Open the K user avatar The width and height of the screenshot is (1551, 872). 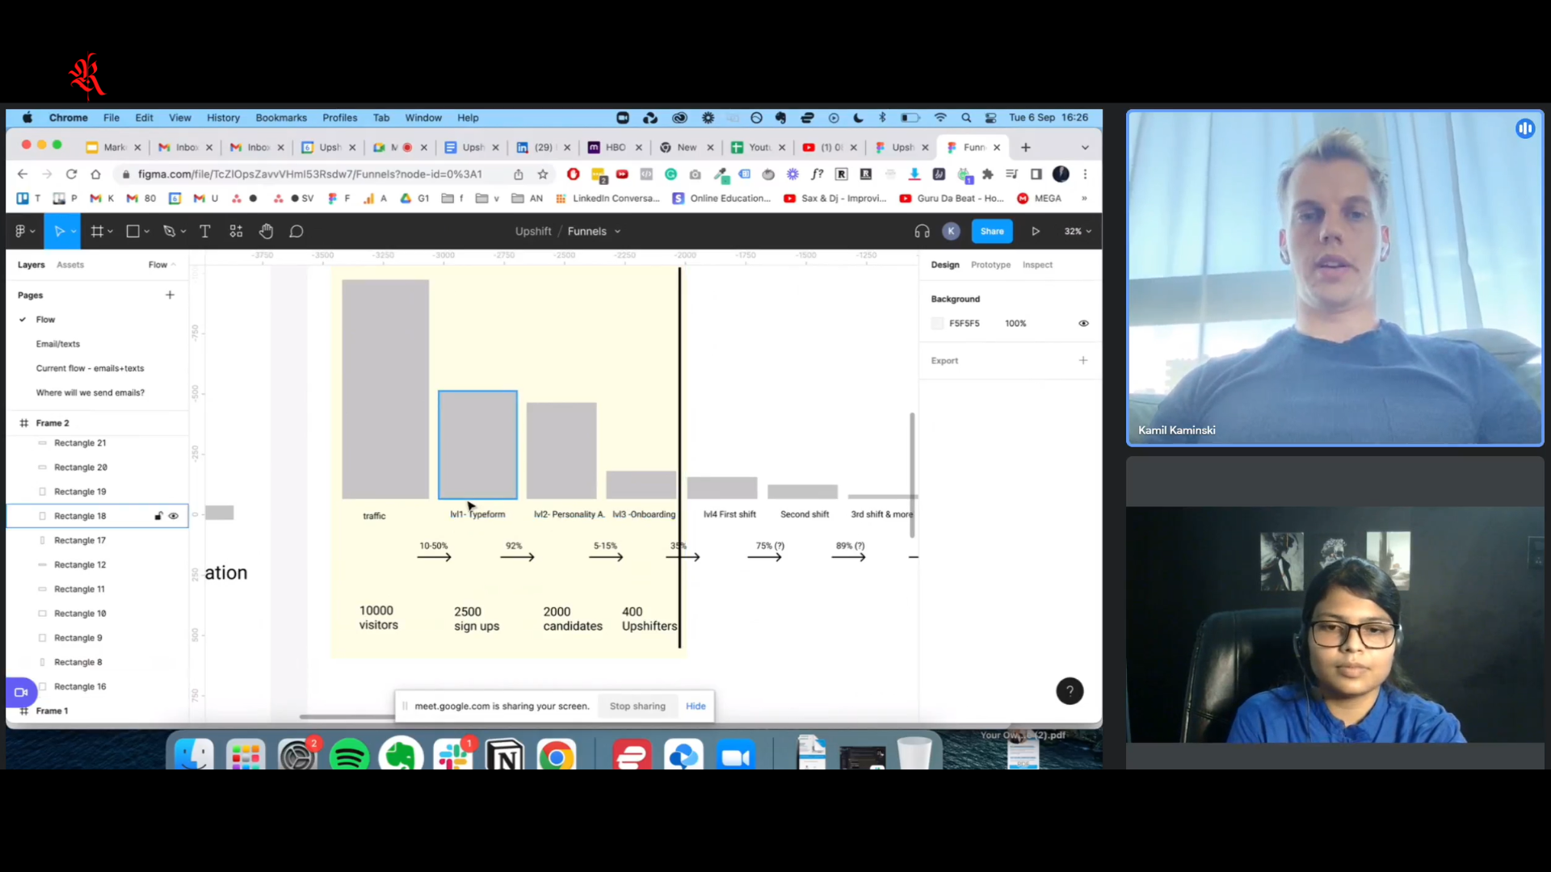point(951,232)
